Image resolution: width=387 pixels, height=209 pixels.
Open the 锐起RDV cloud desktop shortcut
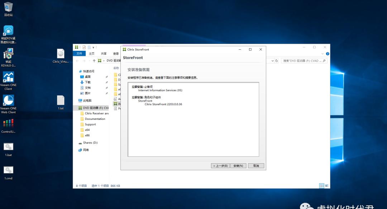point(8,34)
